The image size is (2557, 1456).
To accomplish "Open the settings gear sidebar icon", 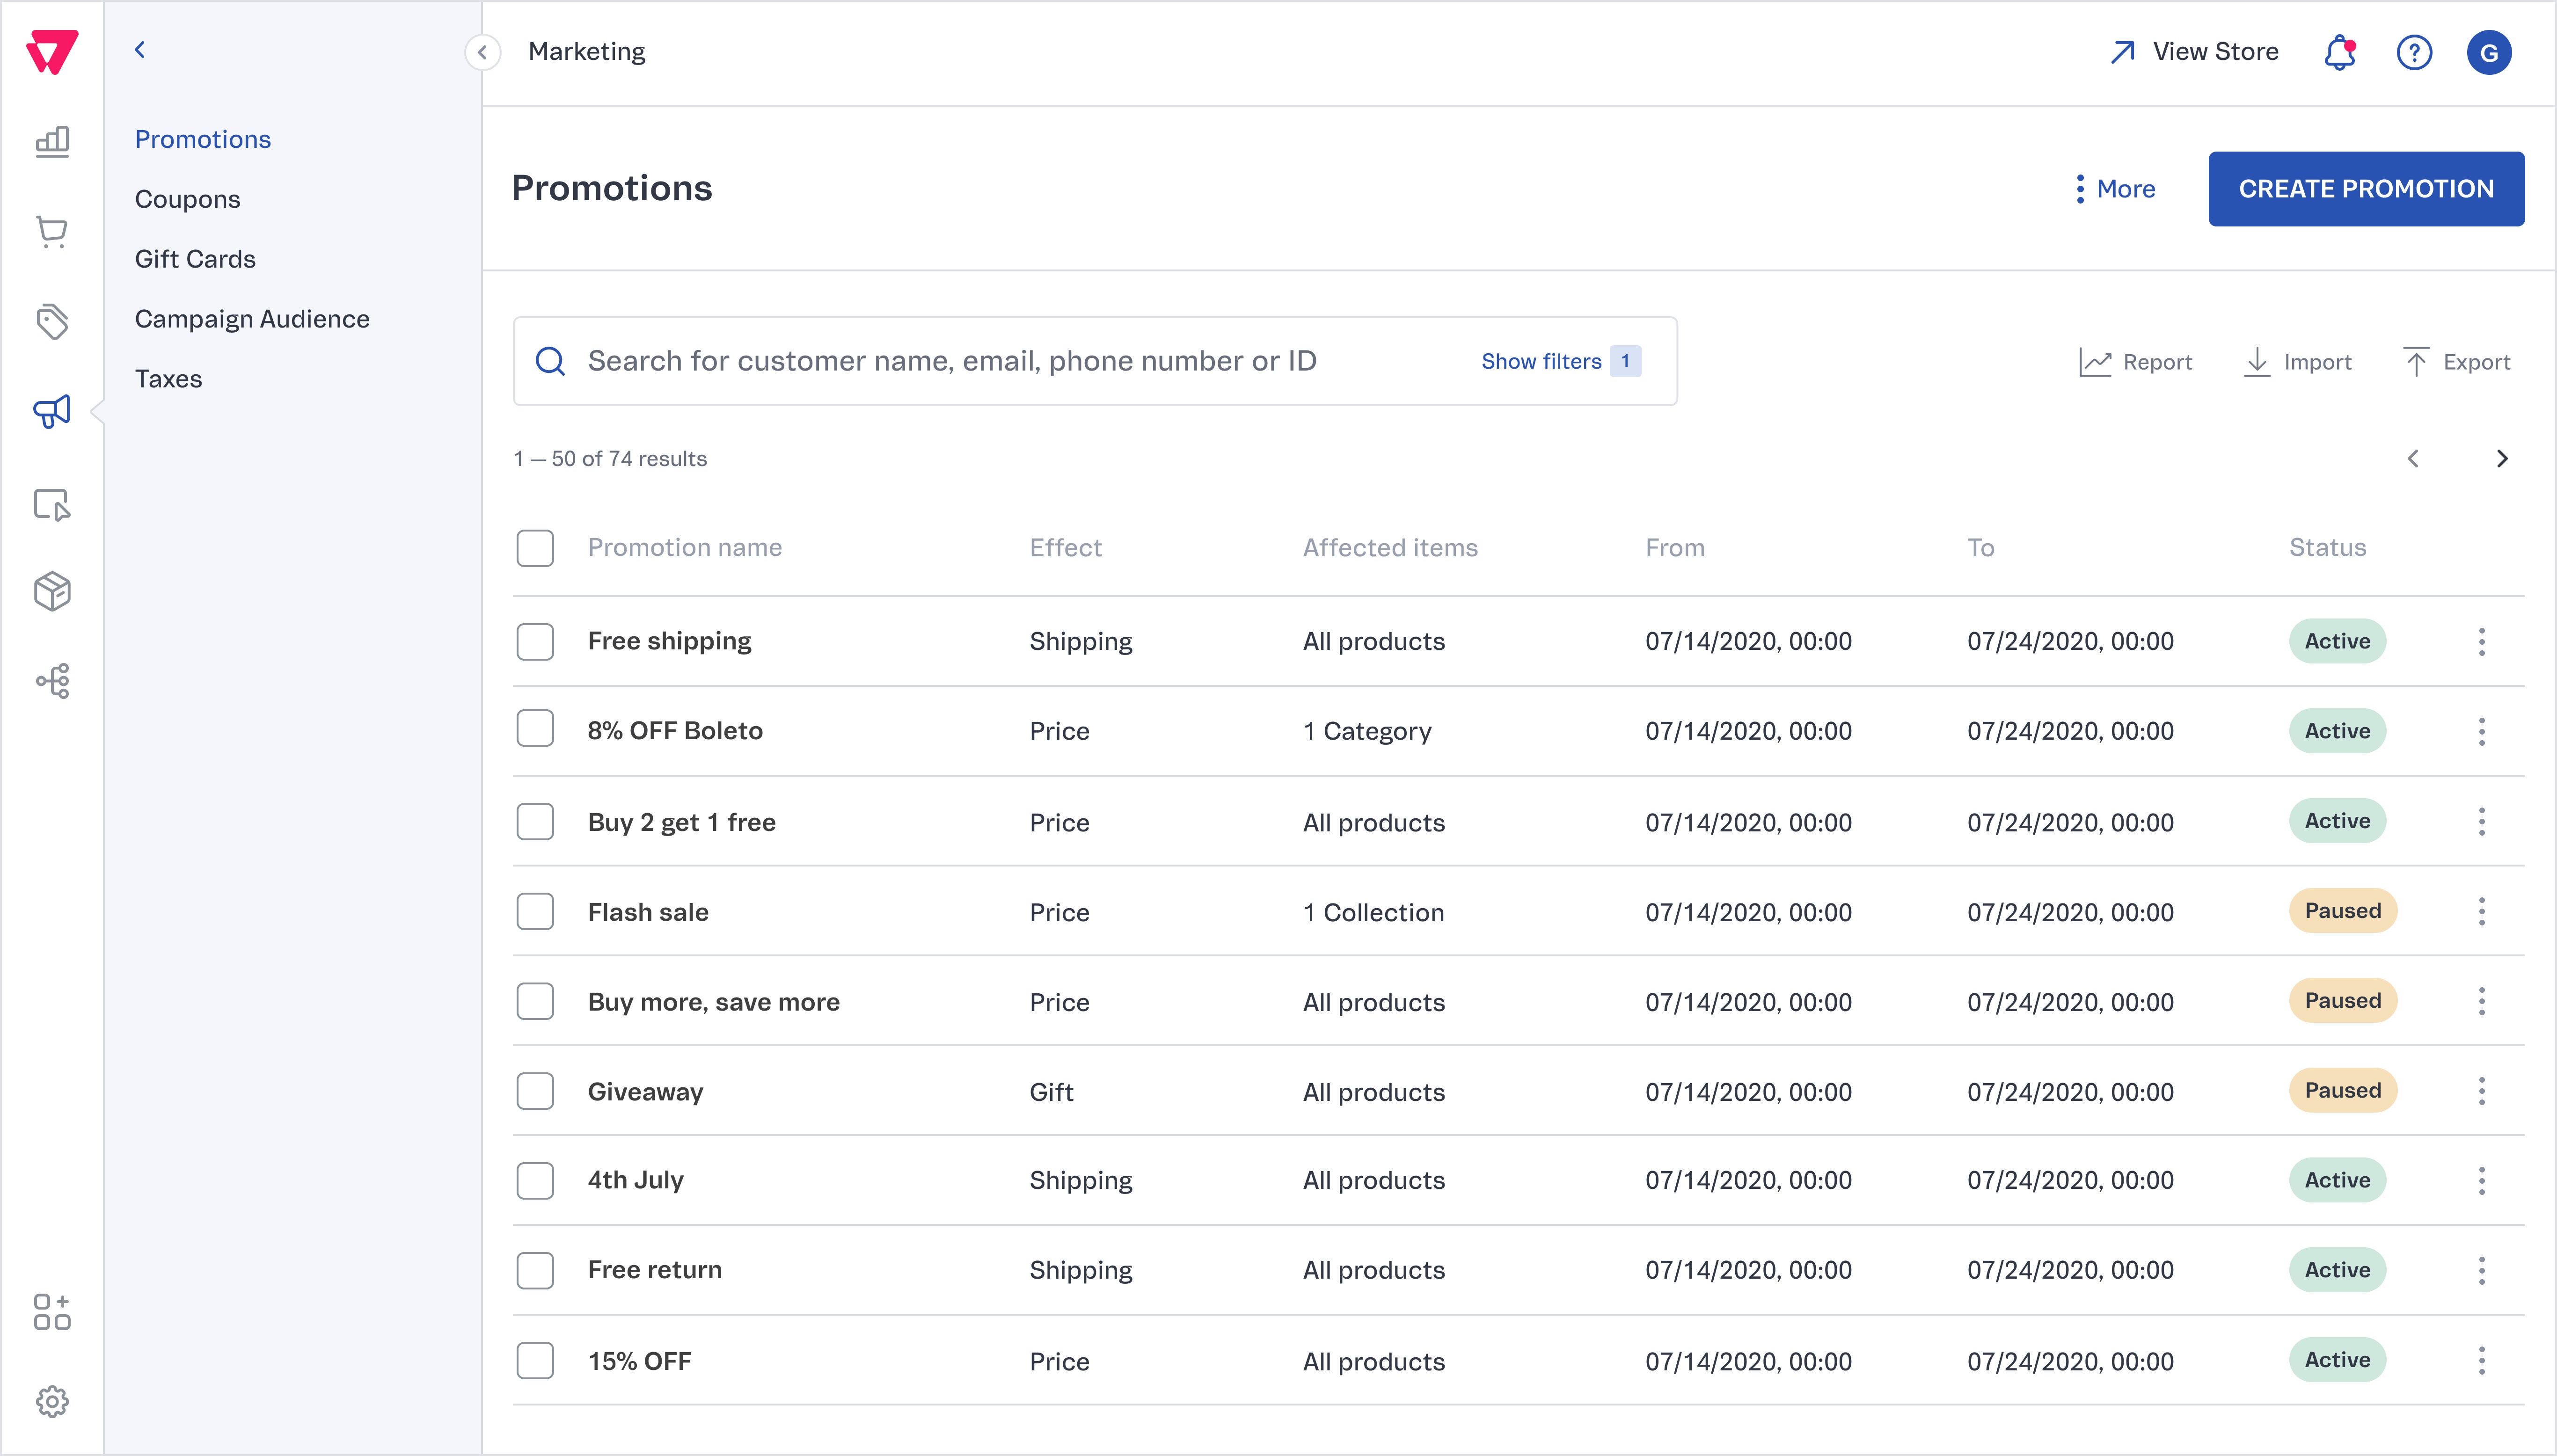I will pyautogui.click(x=52, y=1401).
